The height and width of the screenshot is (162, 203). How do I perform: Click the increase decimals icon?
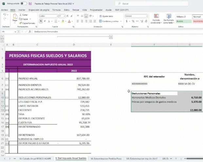tap(142, 21)
